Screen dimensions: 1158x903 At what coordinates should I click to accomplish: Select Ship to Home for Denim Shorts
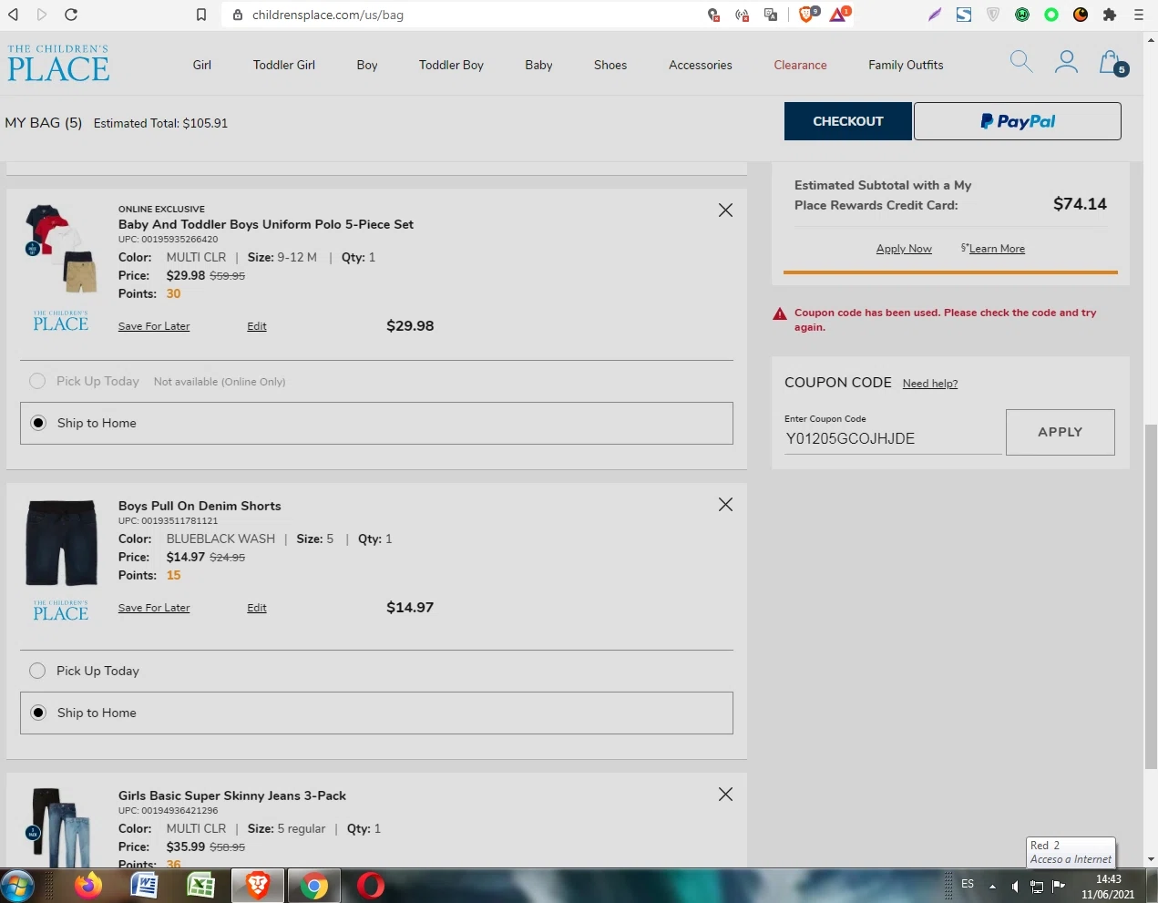(x=376, y=713)
